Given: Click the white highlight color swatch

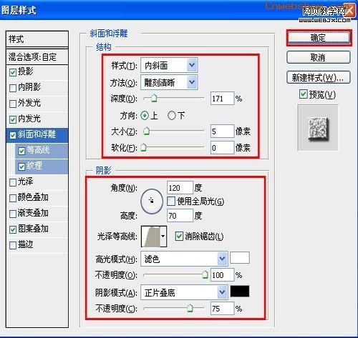Looking at the screenshot, I should point(240,258).
